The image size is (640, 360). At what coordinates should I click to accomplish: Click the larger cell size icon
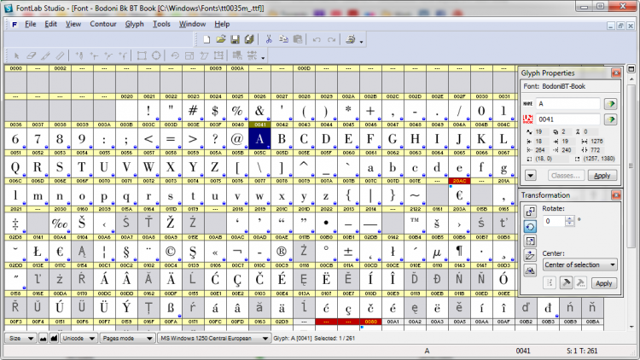[54, 338]
